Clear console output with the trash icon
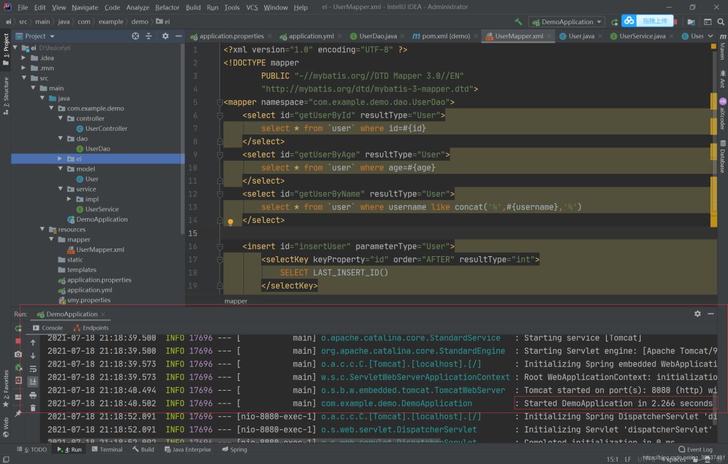 pos(33,408)
